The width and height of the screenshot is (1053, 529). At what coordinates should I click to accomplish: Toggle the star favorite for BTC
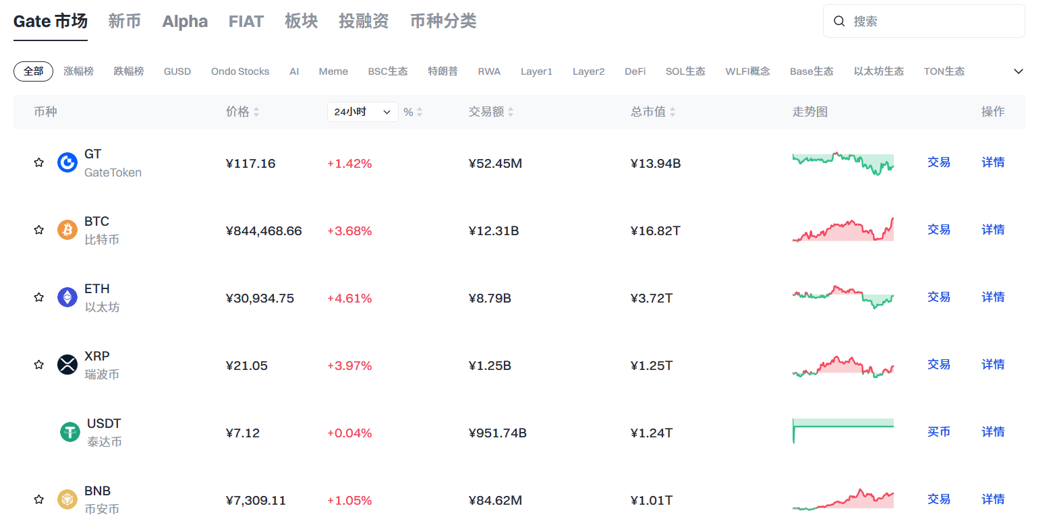click(39, 230)
